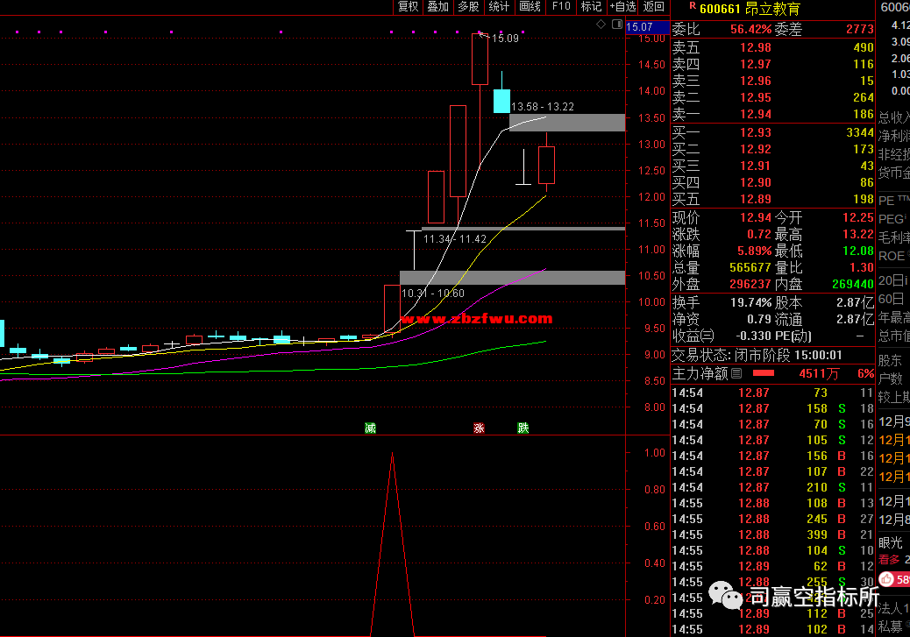Click the 标记 mark button
This screenshot has width=910, height=637.
pyautogui.click(x=591, y=7)
